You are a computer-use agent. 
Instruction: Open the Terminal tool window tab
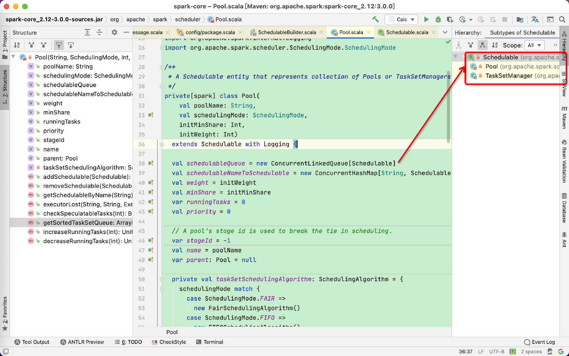pyautogui.click(x=210, y=342)
